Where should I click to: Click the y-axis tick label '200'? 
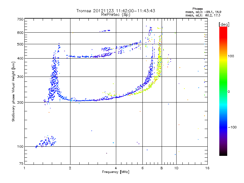coord(20,102)
